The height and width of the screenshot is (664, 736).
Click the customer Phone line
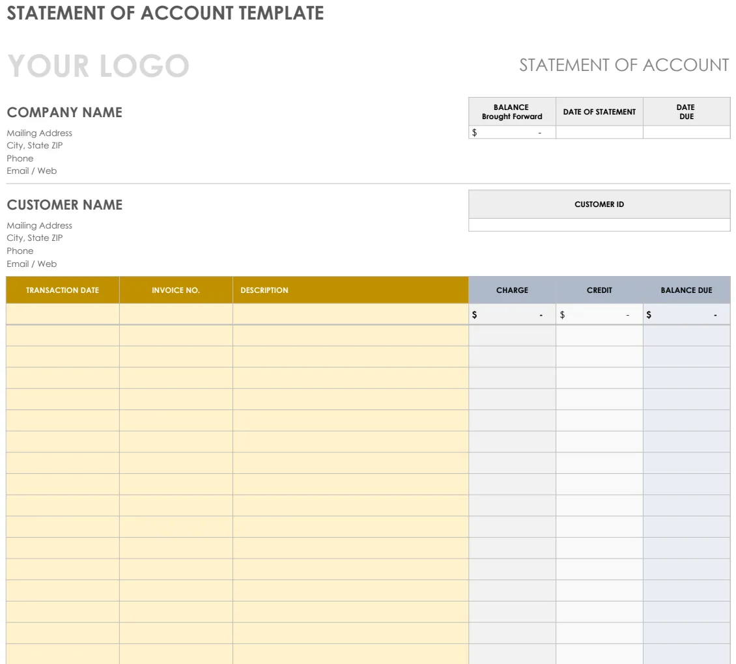coord(20,251)
